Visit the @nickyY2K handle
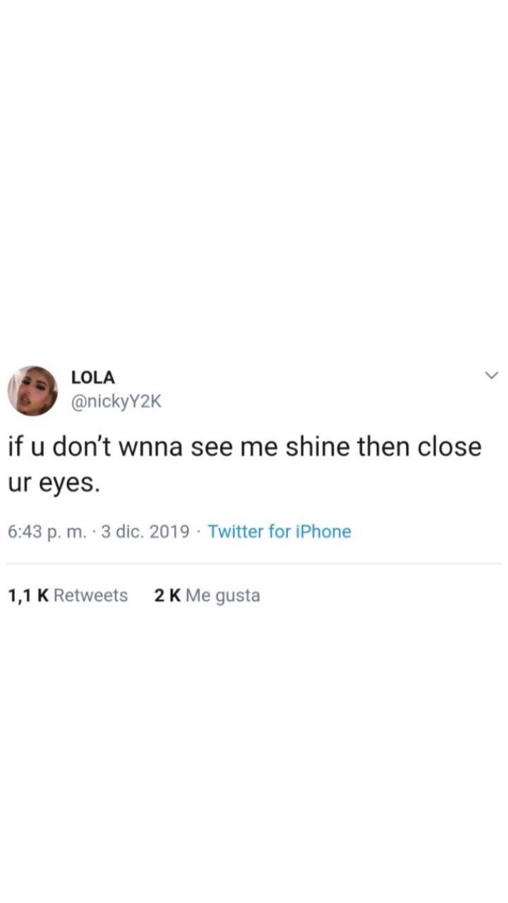This screenshot has height=903, width=508. (117, 402)
